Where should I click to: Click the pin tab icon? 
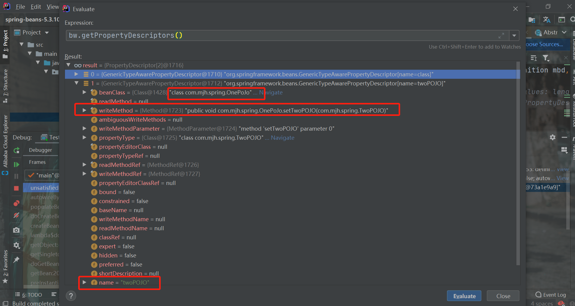(16, 260)
